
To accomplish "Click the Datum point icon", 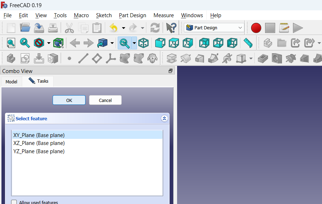I will pyautogui.click(x=69, y=59).
